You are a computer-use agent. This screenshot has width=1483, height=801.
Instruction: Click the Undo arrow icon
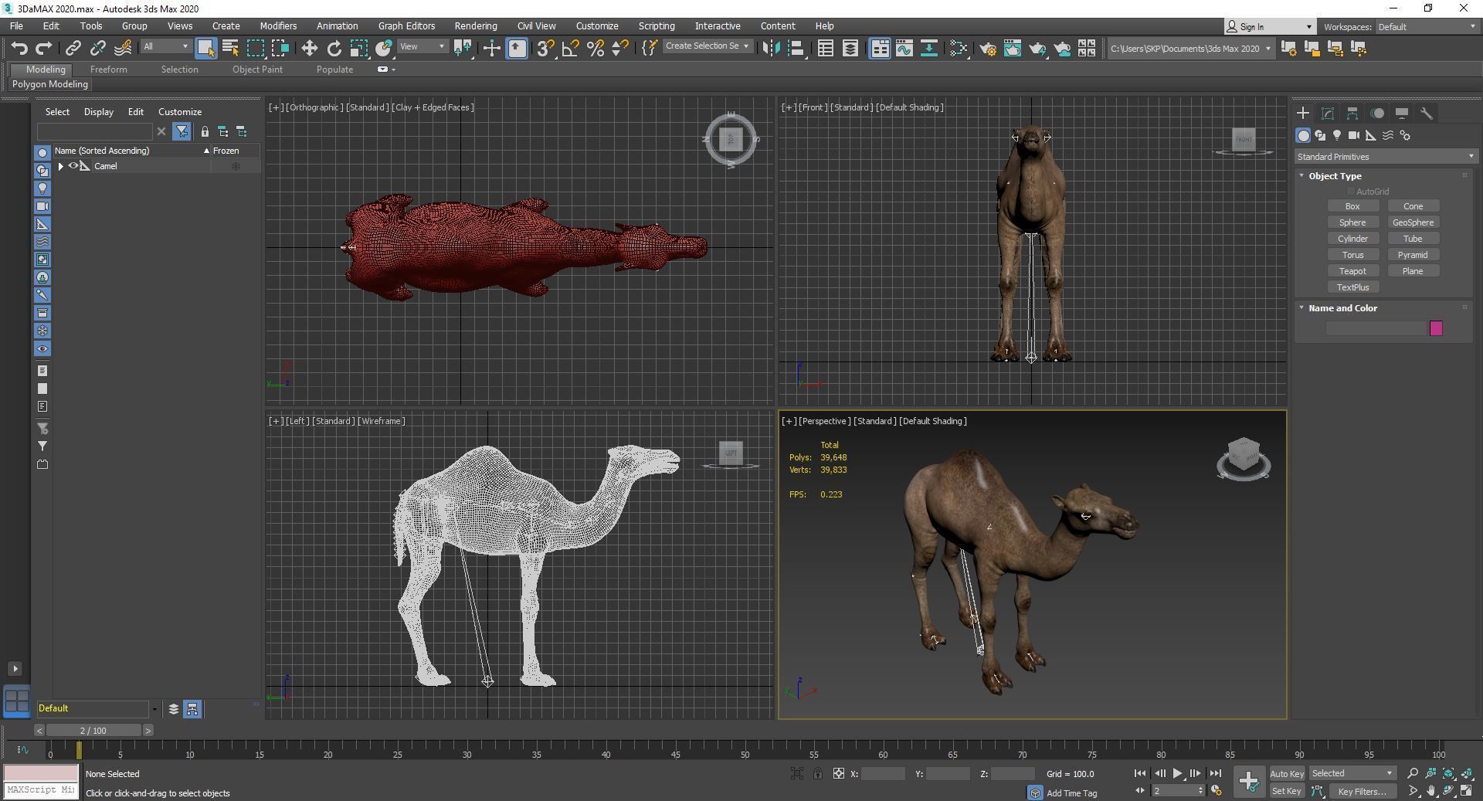(19, 48)
